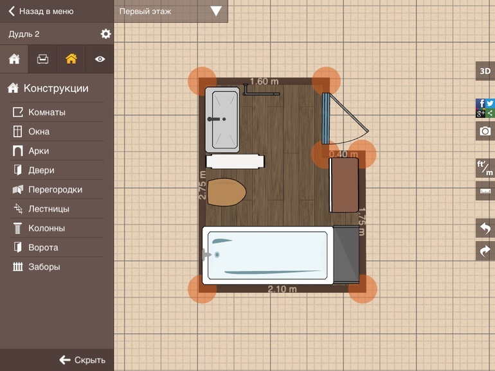Screen dimensions: 495x371
Task: Open the ruler measurement tool
Action: pos(485,191)
